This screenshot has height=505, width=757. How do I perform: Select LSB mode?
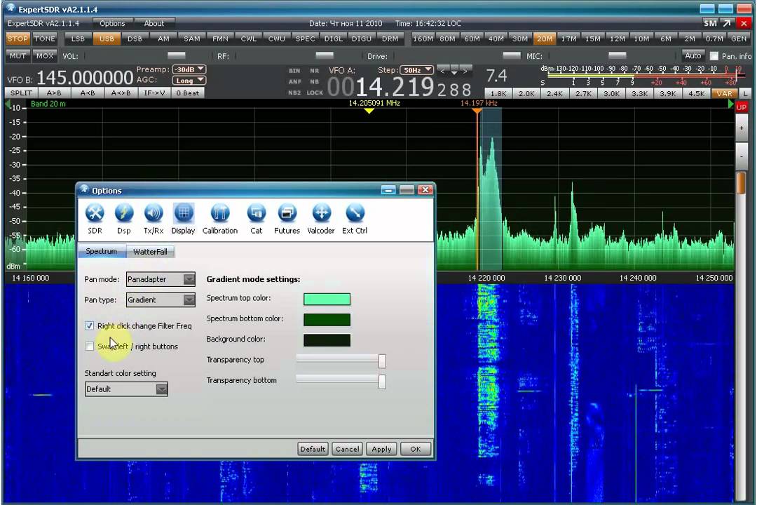pyautogui.click(x=78, y=39)
